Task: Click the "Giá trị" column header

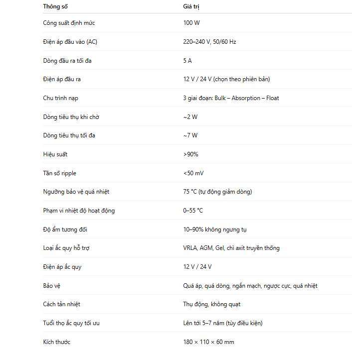Action: tap(191, 6)
